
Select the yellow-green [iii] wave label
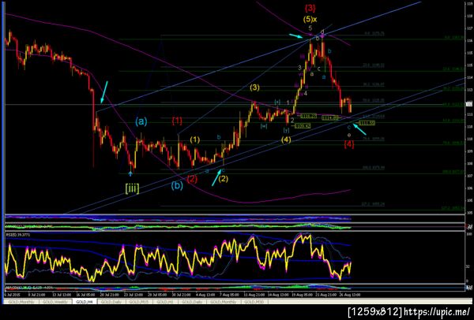click(132, 189)
